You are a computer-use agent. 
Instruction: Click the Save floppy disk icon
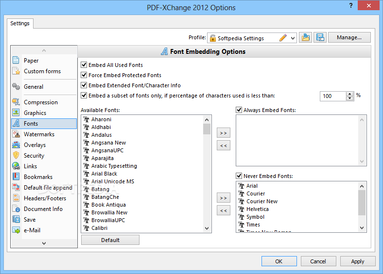pos(16,219)
